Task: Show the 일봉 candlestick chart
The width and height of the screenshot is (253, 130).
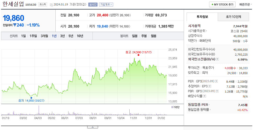Action: pyautogui.click(x=135, y=36)
